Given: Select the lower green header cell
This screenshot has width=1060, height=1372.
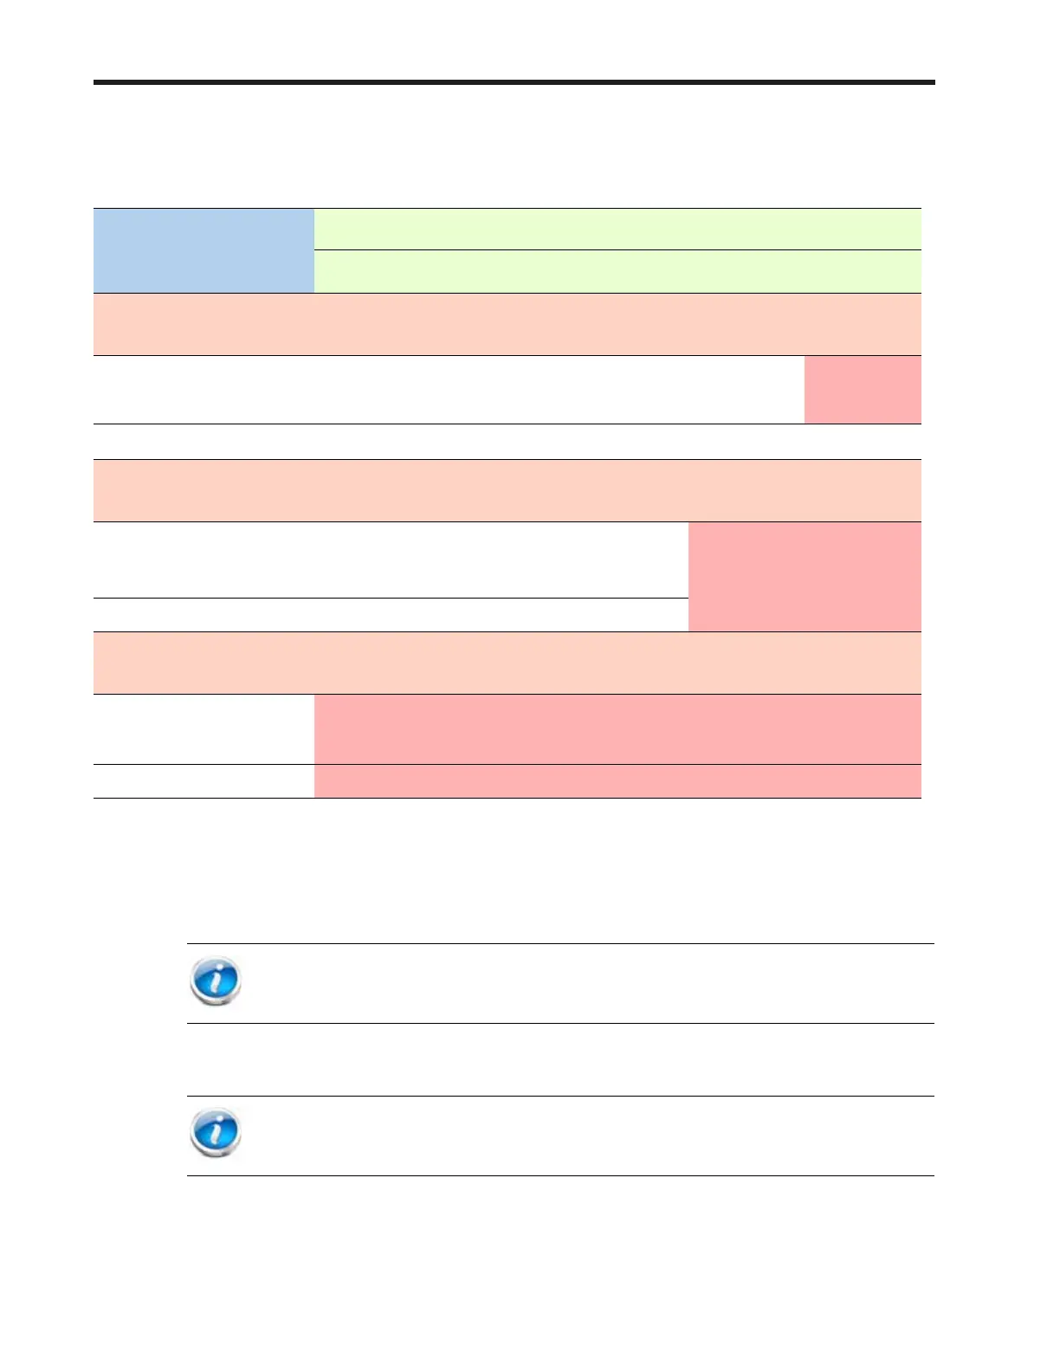Looking at the screenshot, I should coord(617,272).
